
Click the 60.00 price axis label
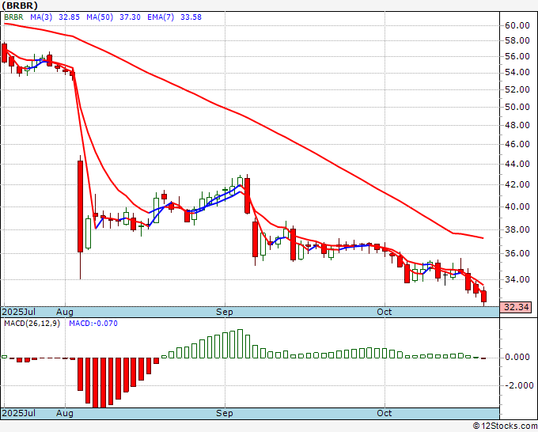click(x=517, y=25)
